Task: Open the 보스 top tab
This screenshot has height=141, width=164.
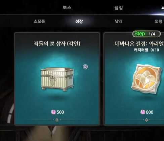Action: (67, 7)
